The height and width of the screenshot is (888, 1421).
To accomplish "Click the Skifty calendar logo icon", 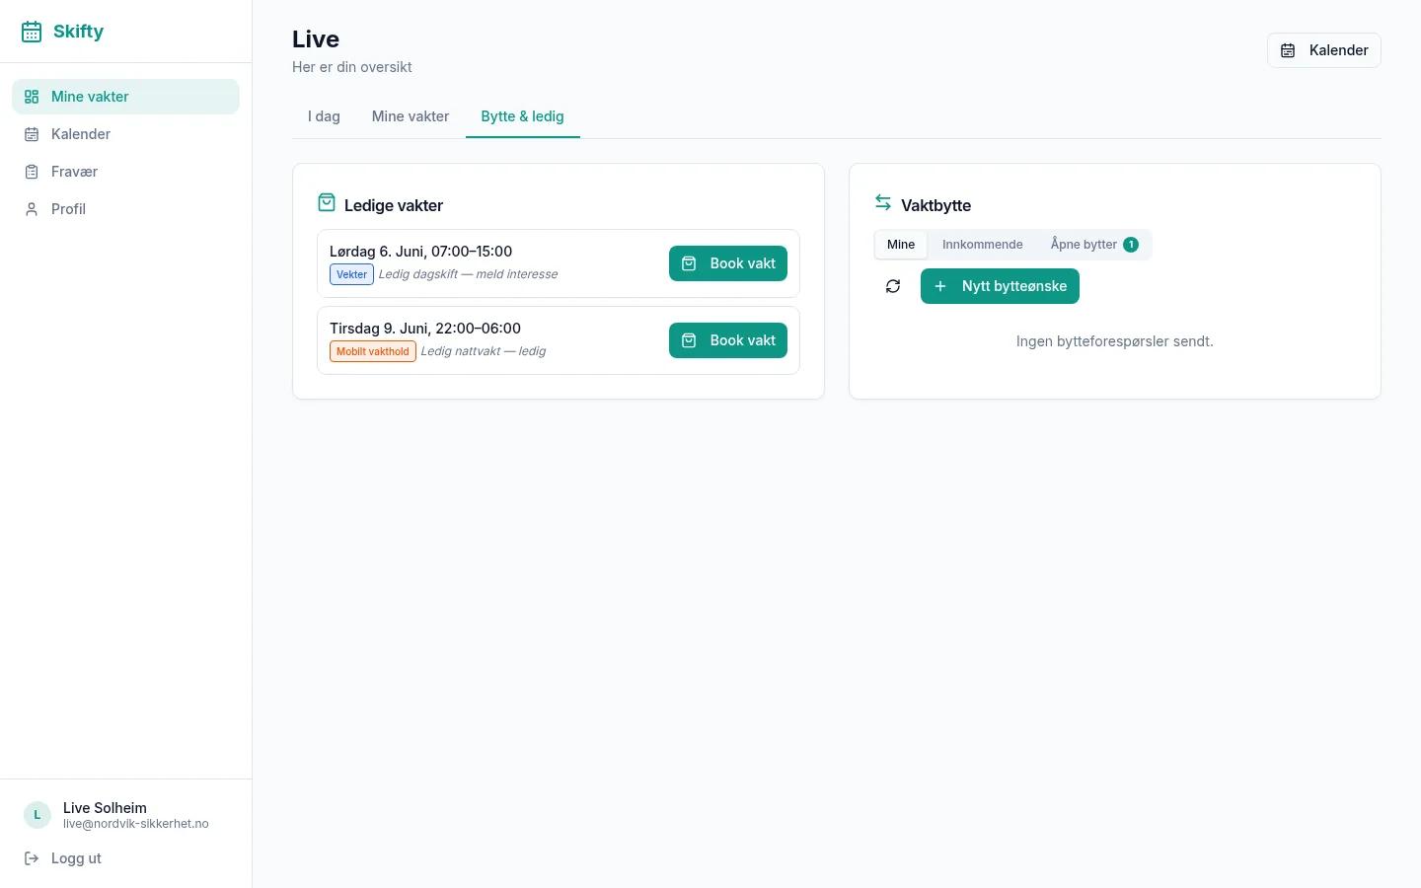I will click(x=32, y=32).
